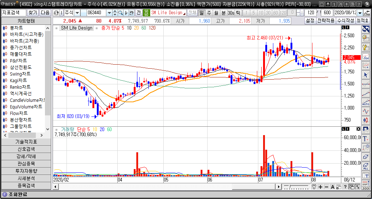Click the A auto-scale button at bottom
Screen dimensions: 372x199
point(333,187)
